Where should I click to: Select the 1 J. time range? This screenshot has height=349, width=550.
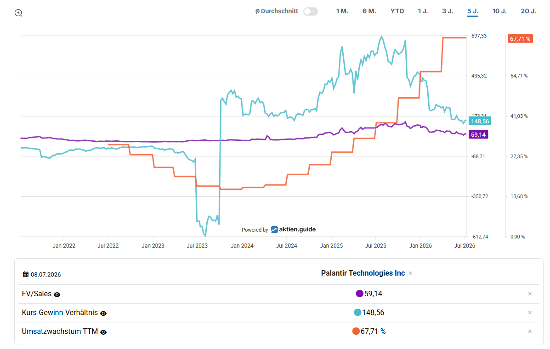point(423,11)
